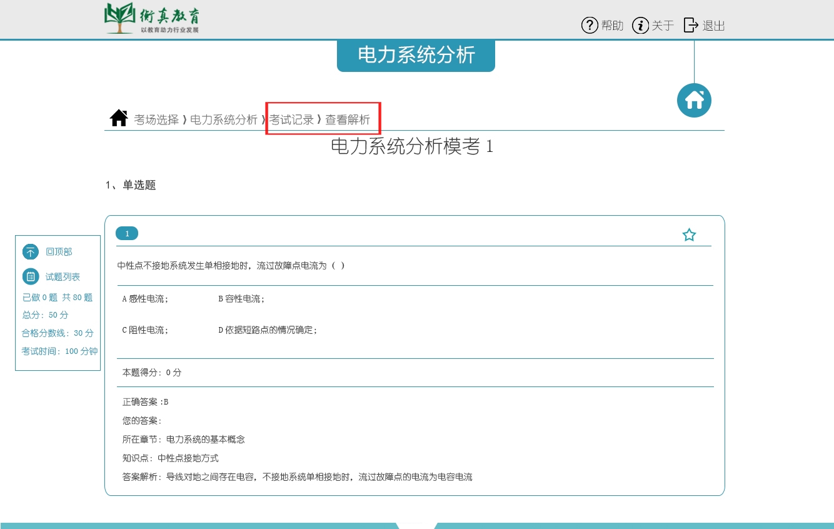
Task: Click 合格分数线: 30 分
Action: [x=58, y=333]
